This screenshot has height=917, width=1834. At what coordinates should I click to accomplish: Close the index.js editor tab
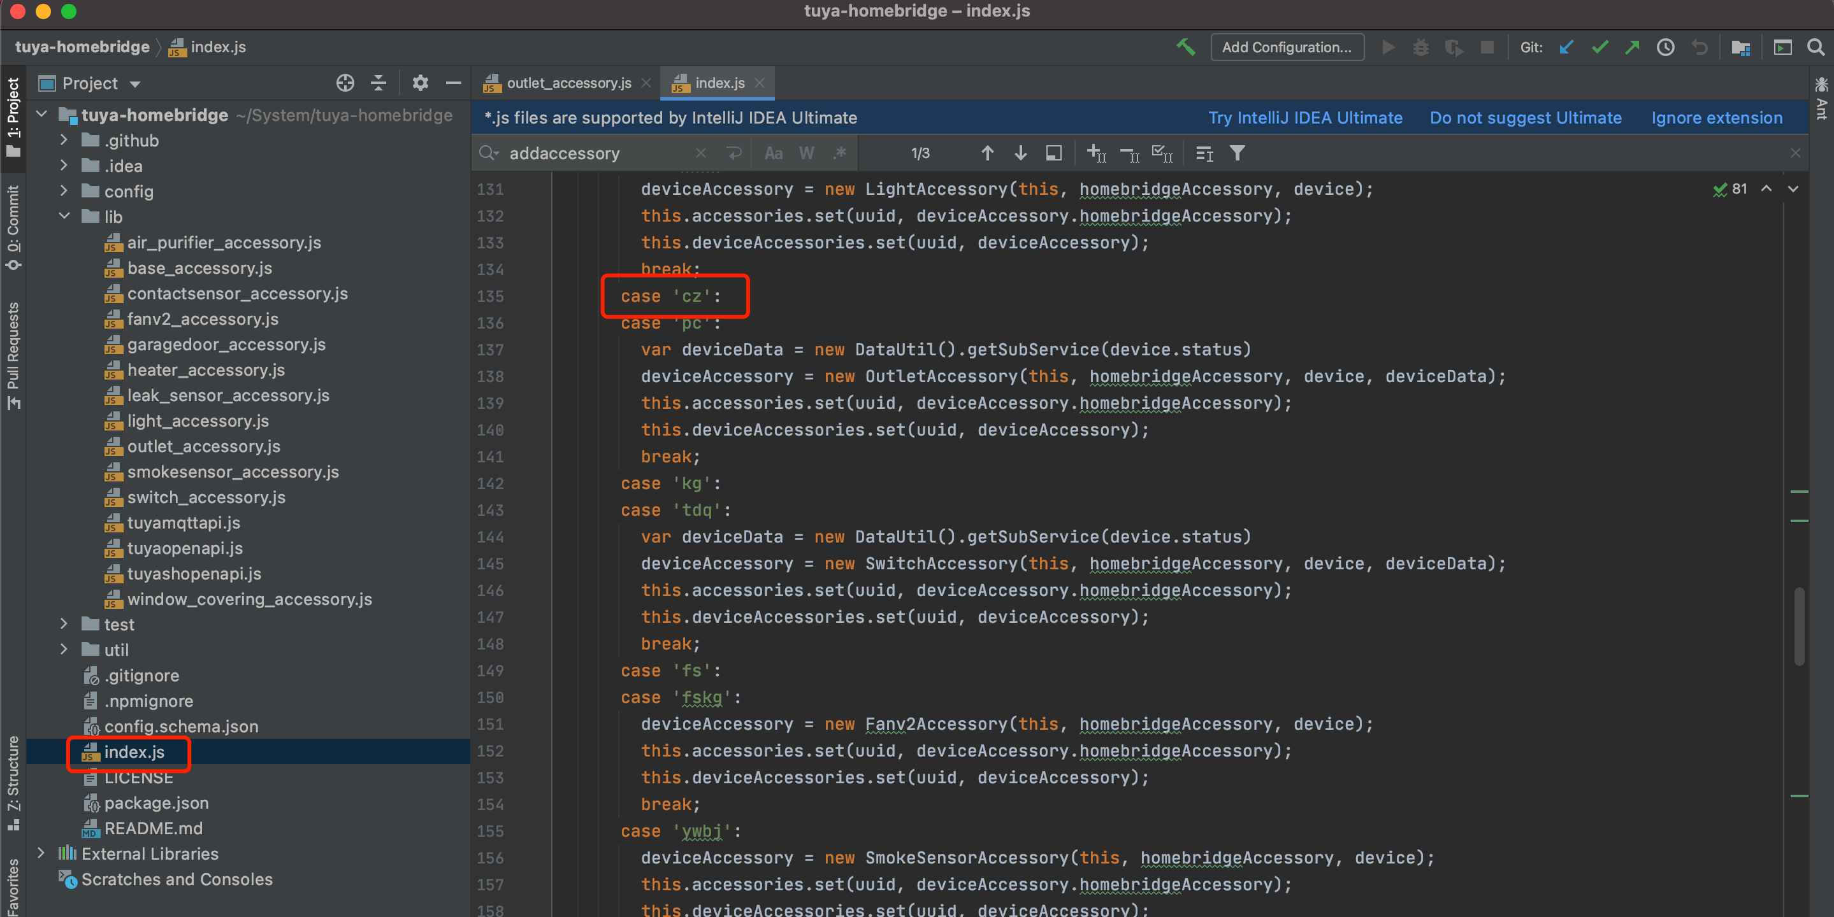point(760,83)
